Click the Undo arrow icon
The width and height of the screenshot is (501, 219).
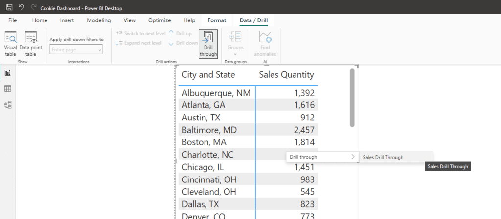coord(21,8)
